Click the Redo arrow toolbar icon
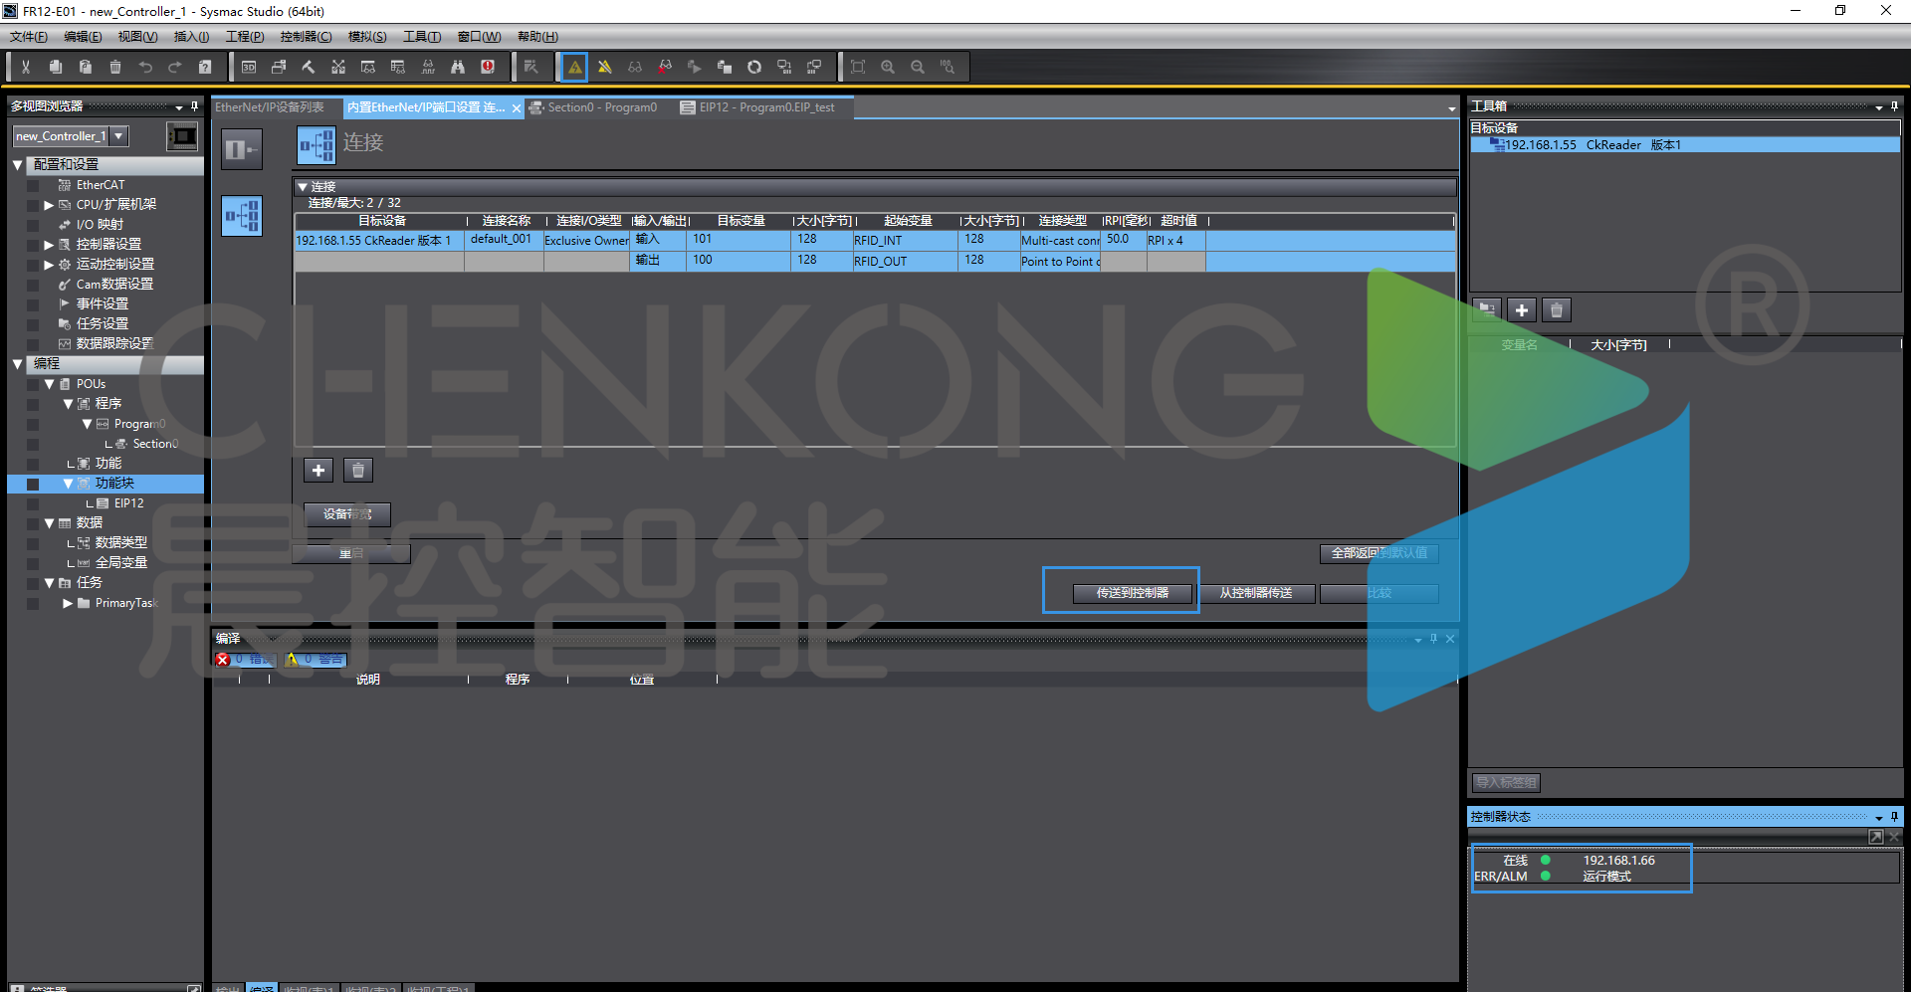The image size is (1911, 992). [175, 67]
